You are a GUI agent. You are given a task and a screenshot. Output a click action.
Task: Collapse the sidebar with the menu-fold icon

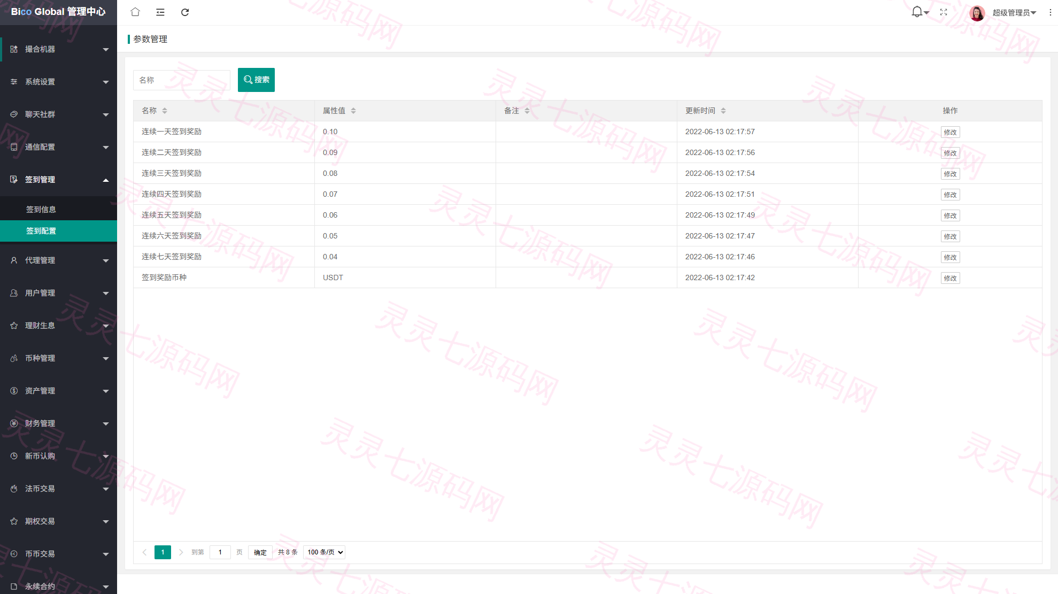(160, 12)
